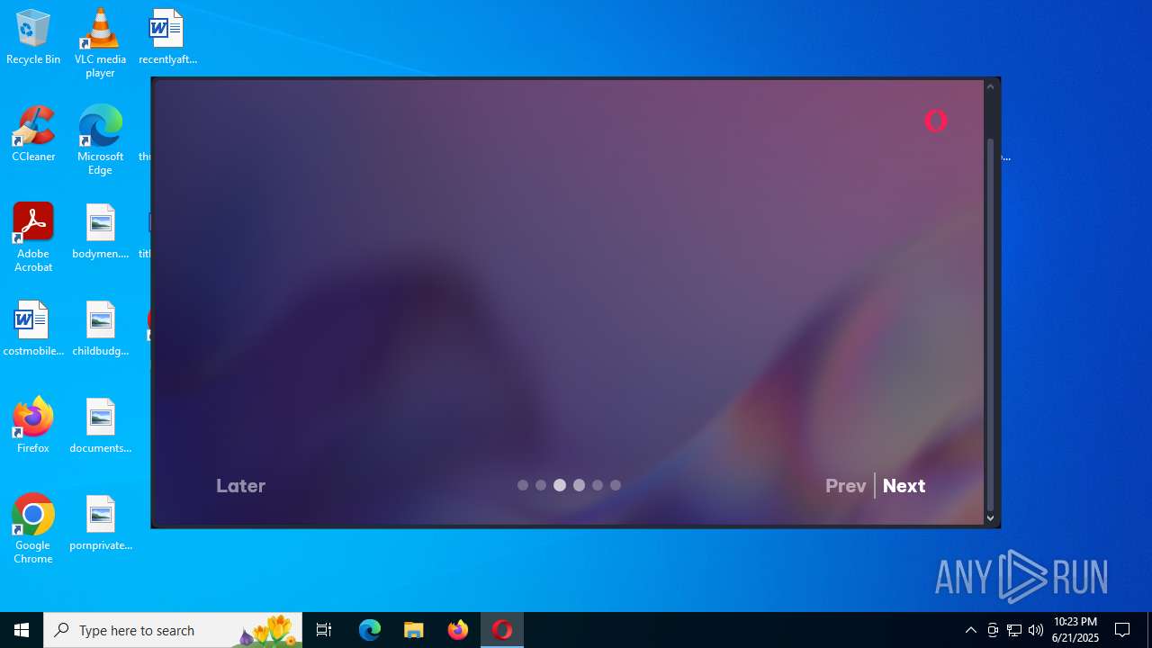Select the CCleaner desktop shortcut
Screen dimensions: 1152x648
tap(33, 134)
